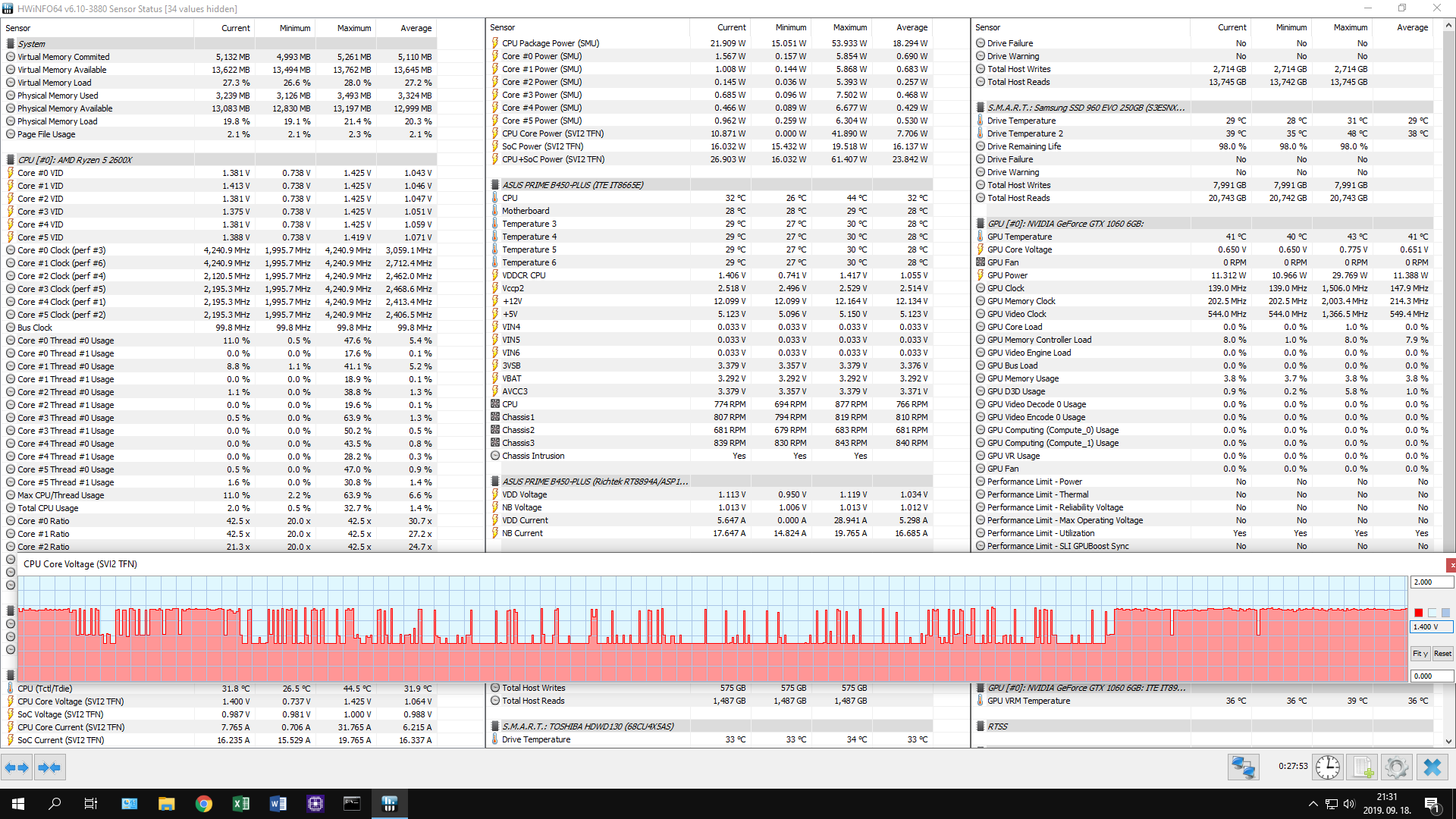
Task: Click the graph Reset button
Action: 1442,654
